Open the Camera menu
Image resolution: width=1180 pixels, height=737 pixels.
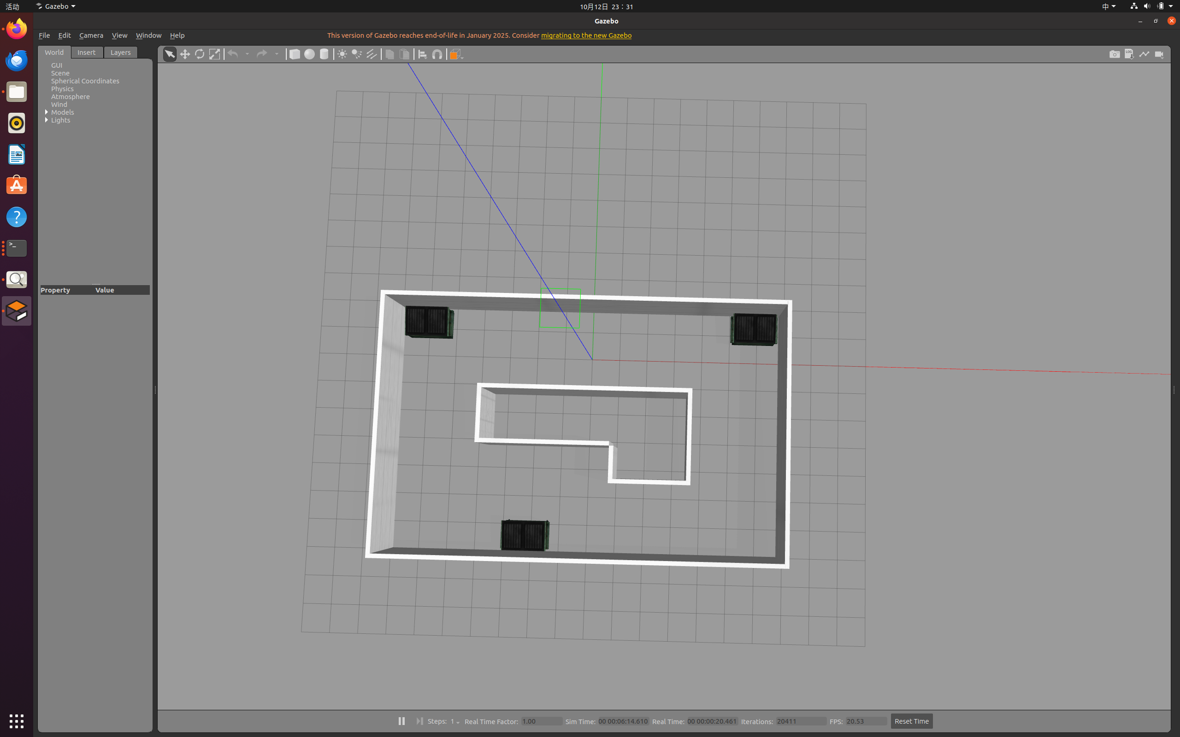click(91, 35)
